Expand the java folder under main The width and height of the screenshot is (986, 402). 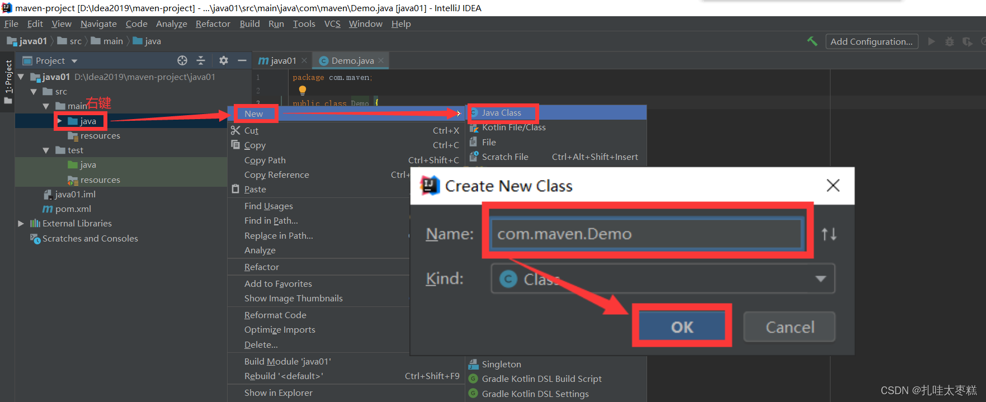59,121
